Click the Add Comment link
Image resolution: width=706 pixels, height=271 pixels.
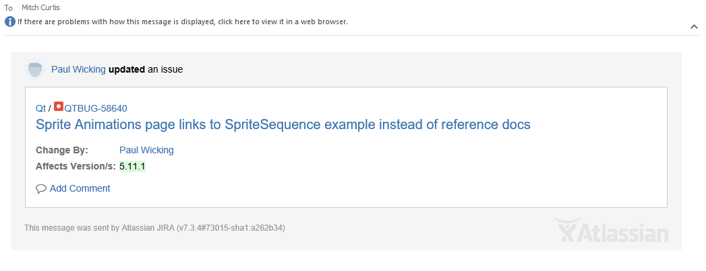point(80,188)
